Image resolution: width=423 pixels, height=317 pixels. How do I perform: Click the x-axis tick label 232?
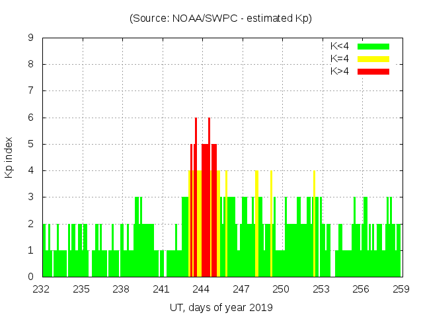click(42, 289)
